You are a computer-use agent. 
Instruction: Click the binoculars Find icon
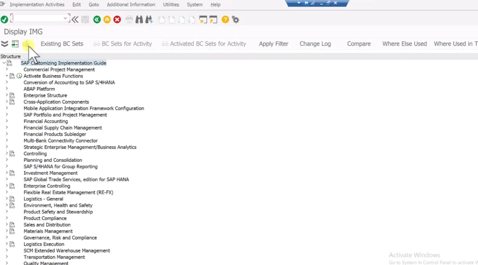139,20
